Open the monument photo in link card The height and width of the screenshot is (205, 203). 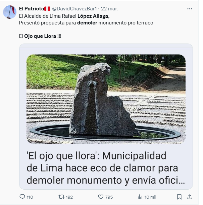point(106,99)
